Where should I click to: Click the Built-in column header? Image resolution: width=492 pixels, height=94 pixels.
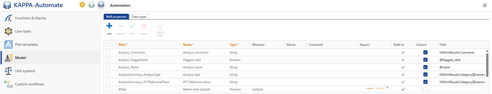click(399, 44)
